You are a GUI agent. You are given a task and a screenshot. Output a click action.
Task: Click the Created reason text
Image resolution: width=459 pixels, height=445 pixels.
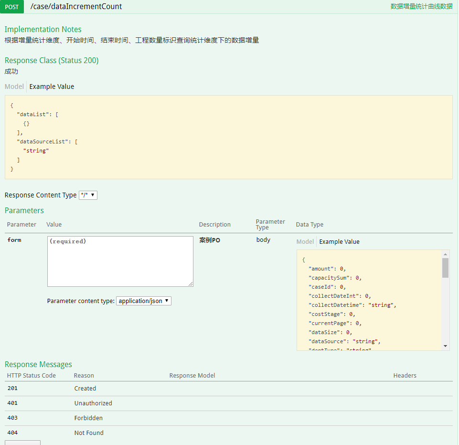point(85,389)
